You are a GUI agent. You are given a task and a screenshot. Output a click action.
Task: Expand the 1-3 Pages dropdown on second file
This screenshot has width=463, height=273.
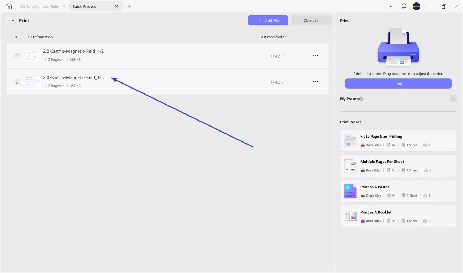pos(54,86)
